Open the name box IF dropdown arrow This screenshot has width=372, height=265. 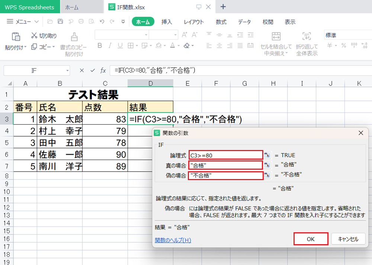point(67,70)
